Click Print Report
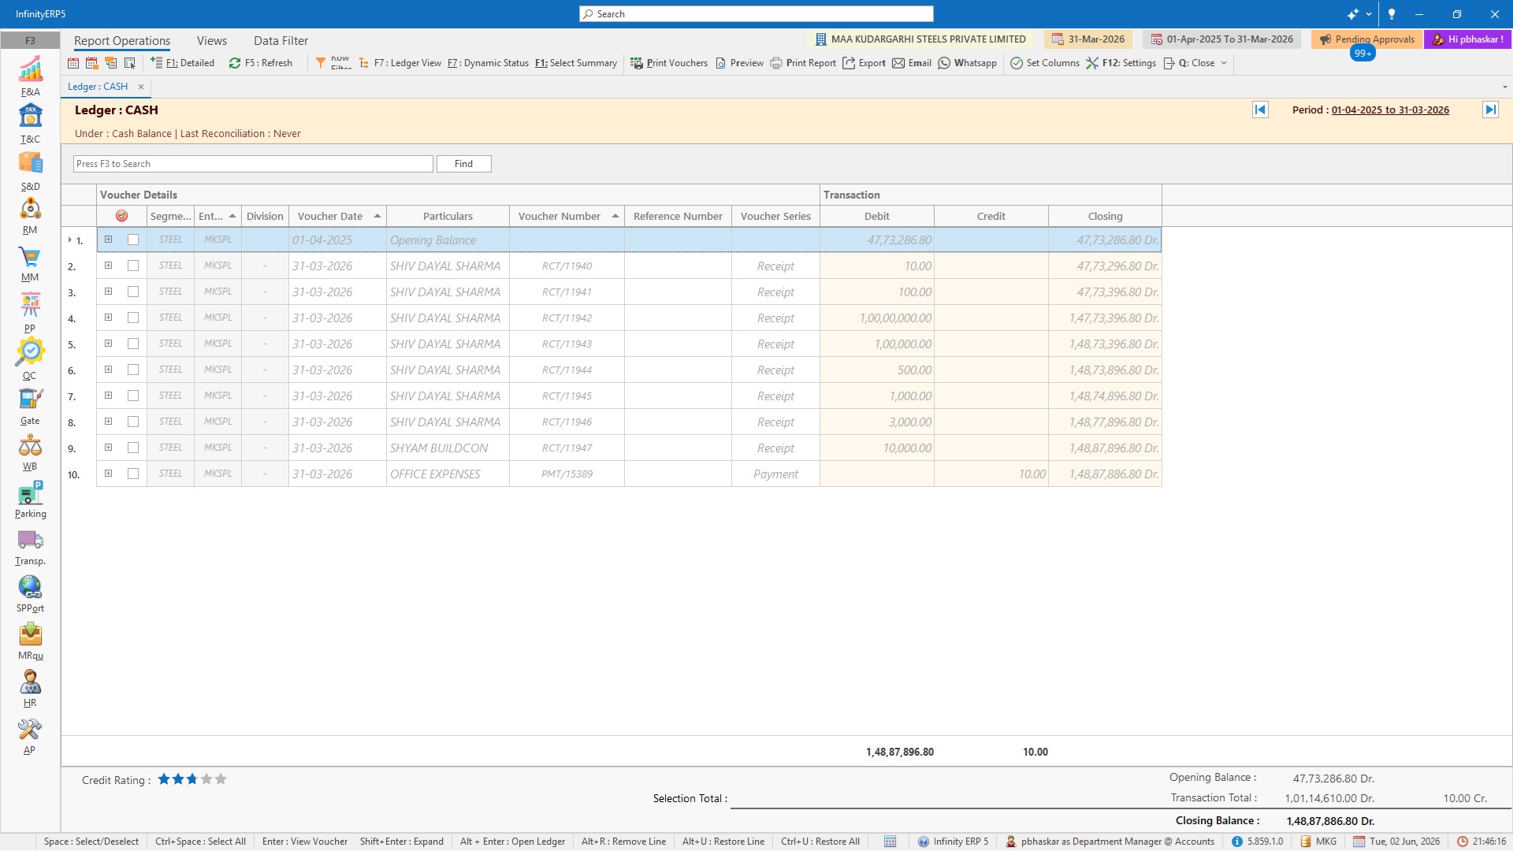 (803, 63)
